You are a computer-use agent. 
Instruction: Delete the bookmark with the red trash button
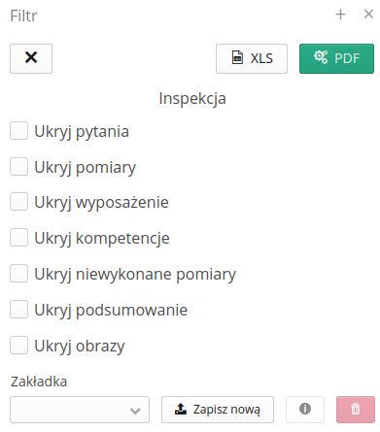pyautogui.click(x=356, y=410)
